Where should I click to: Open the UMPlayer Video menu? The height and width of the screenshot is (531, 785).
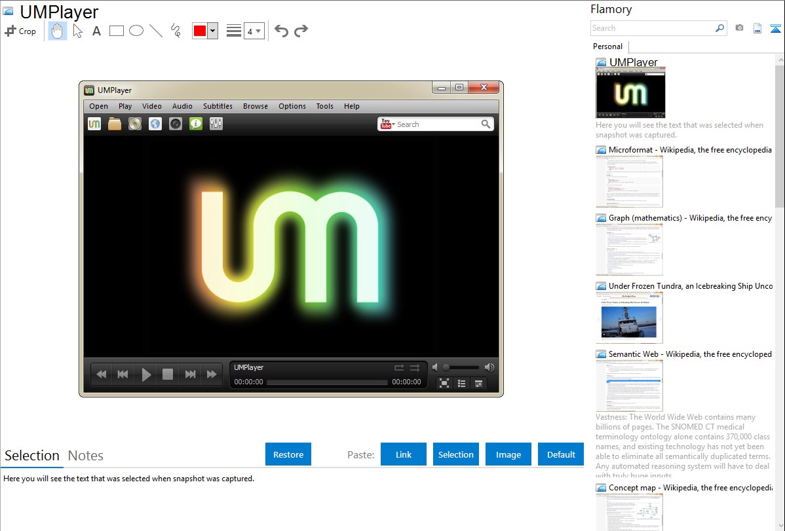point(152,106)
